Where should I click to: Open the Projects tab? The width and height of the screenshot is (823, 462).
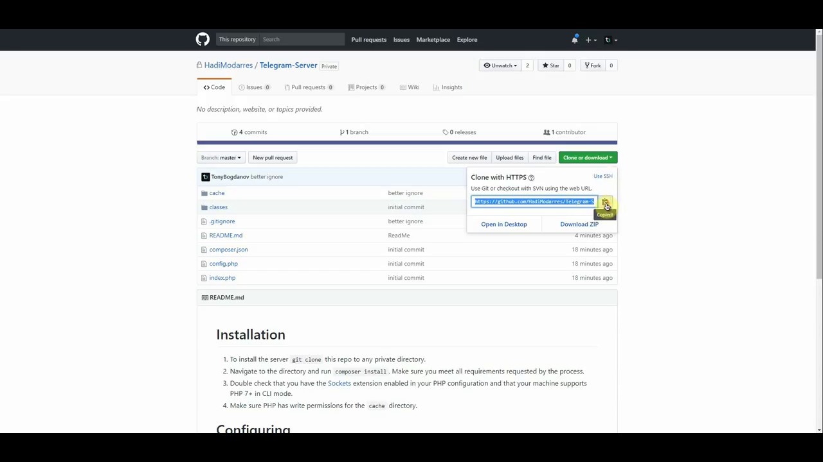tap(366, 87)
